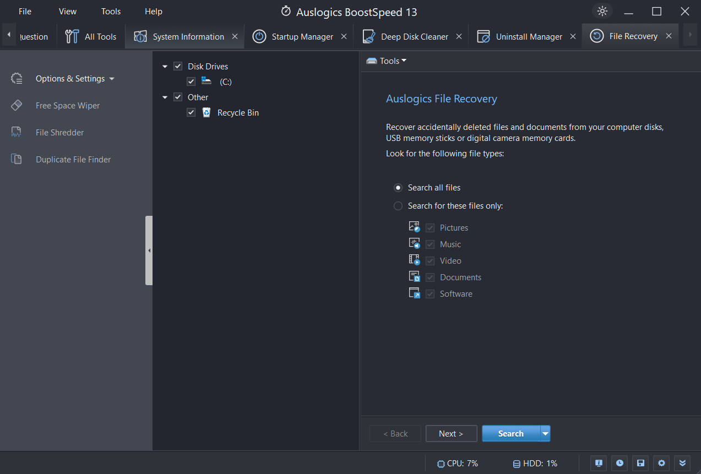Click the double chevron icon in status bar
701x474 pixels.
pyautogui.click(x=683, y=463)
